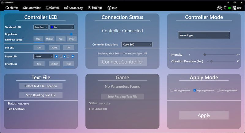The height and width of the screenshot is (133, 245).
Task: Toggle the leftmost Player LED checkbox
Action: coord(56,56)
